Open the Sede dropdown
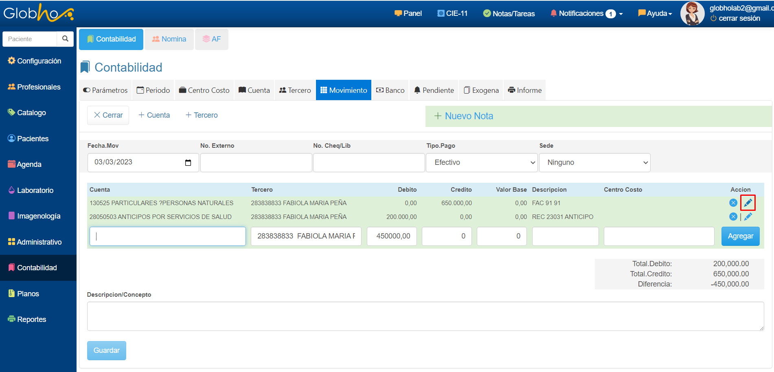Screen dimensions: 774x372 click(x=594, y=162)
